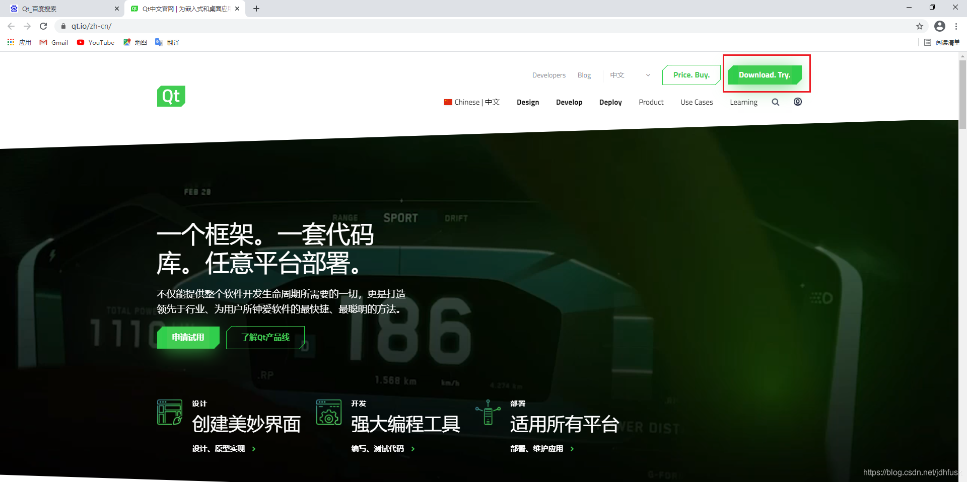Open the Product menu
The height and width of the screenshot is (482, 967).
pos(651,102)
